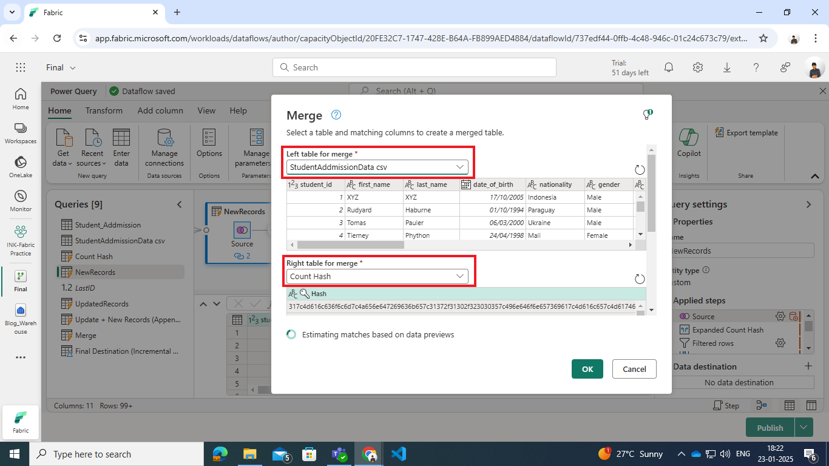829x466 pixels.
Task: Refresh the right table preview
Action: coord(640,279)
